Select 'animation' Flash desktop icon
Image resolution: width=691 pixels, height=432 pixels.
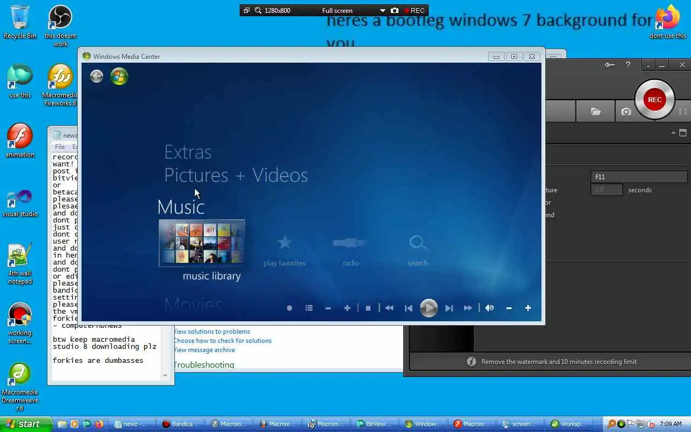coord(20,140)
